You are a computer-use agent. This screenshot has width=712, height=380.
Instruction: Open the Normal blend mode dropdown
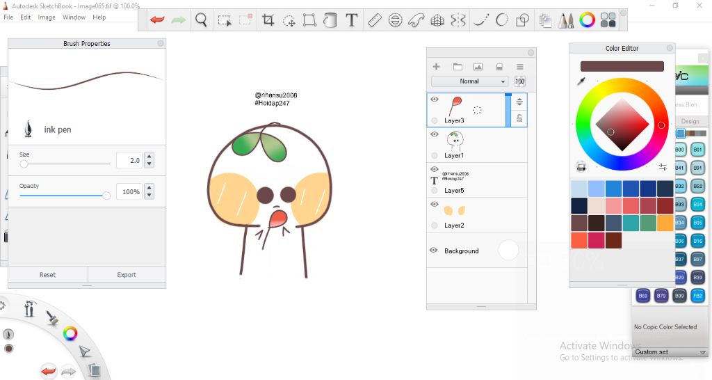pyautogui.click(x=469, y=81)
